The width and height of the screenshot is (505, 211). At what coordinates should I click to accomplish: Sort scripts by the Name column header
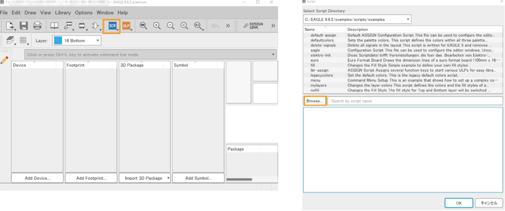coord(325,29)
